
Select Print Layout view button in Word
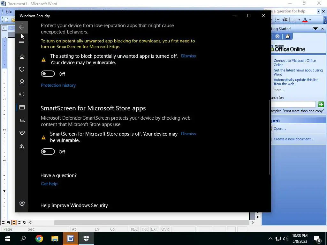(14, 222)
